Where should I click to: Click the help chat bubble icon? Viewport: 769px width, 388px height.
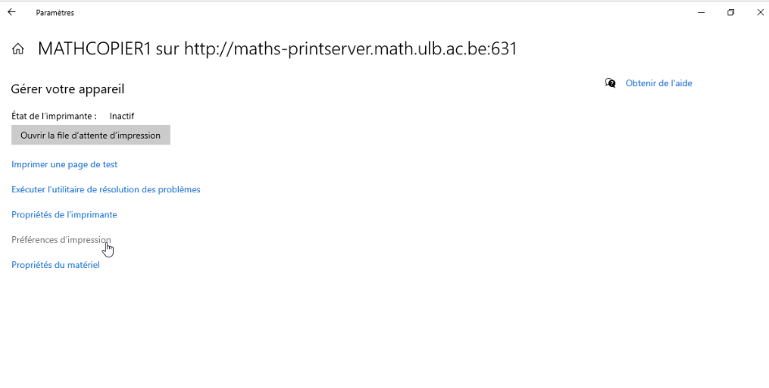click(610, 84)
